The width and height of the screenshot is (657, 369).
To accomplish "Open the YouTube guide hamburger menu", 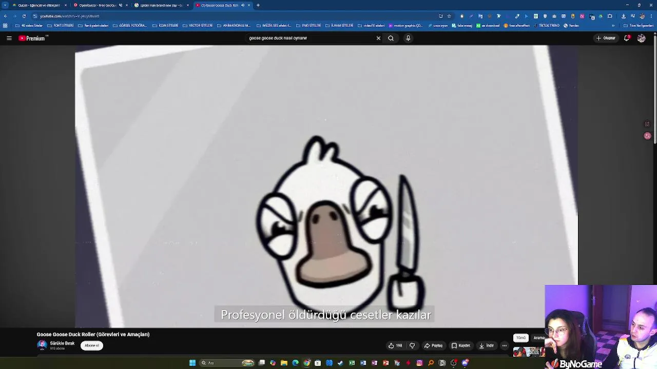I will click(x=9, y=38).
